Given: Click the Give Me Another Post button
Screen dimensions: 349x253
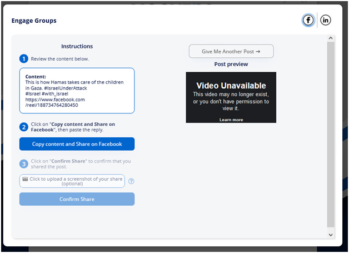Looking at the screenshot, I should click(x=231, y=52).
